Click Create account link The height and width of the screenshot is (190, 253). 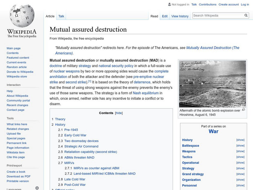pyautogui.click(x=229, y=4)
